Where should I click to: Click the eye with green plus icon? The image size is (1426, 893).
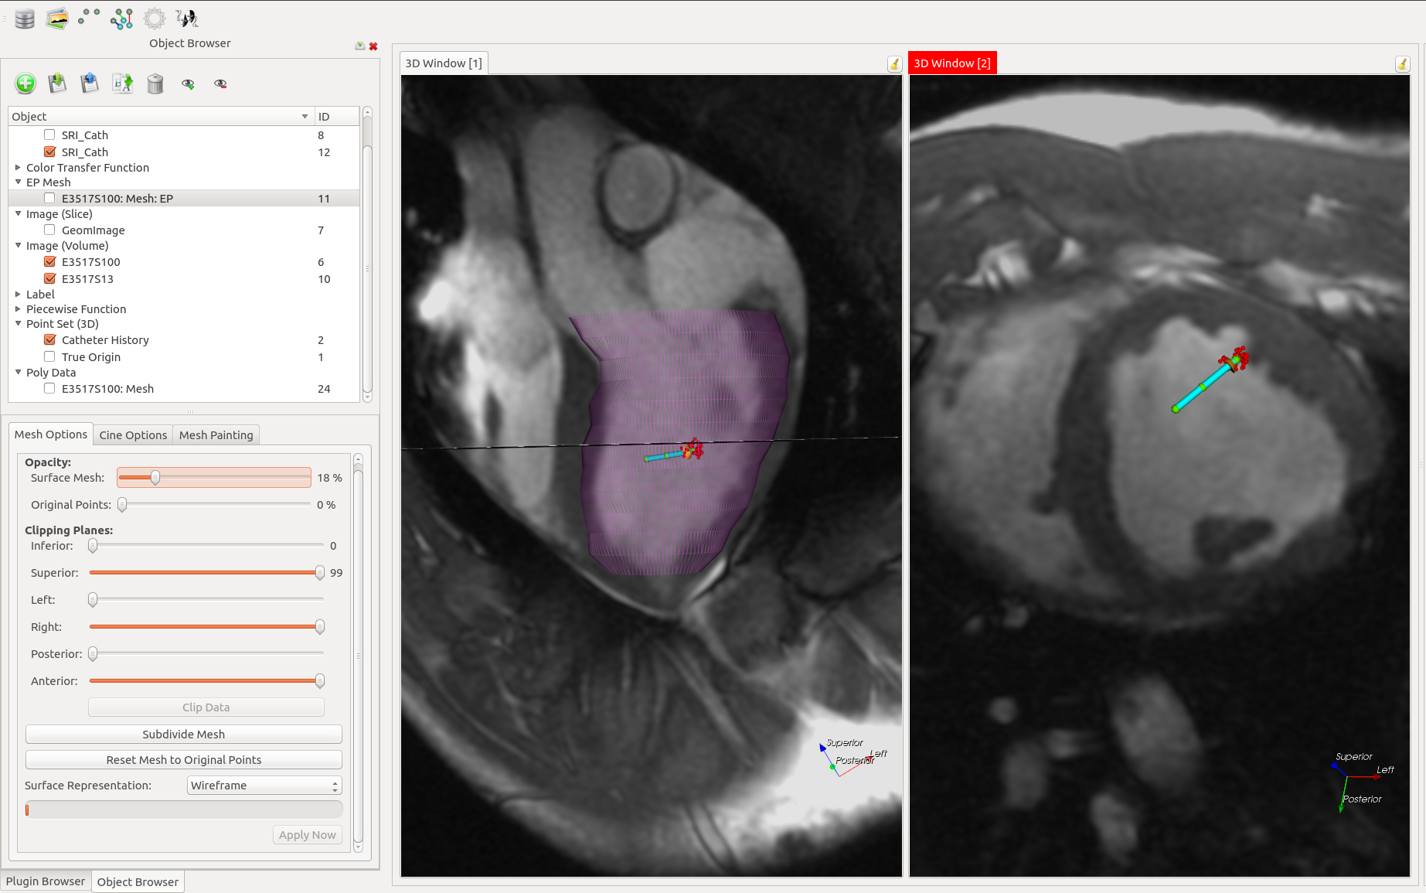click(188, 84)
